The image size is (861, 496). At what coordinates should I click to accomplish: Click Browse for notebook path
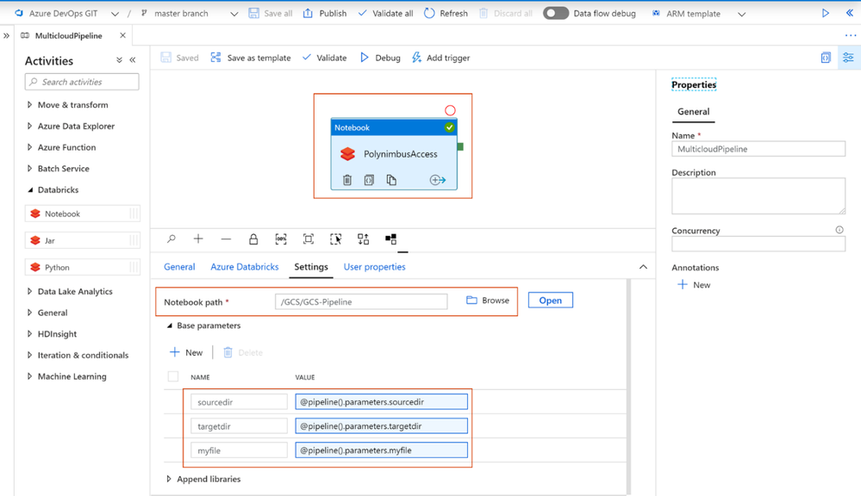(488, 301)
